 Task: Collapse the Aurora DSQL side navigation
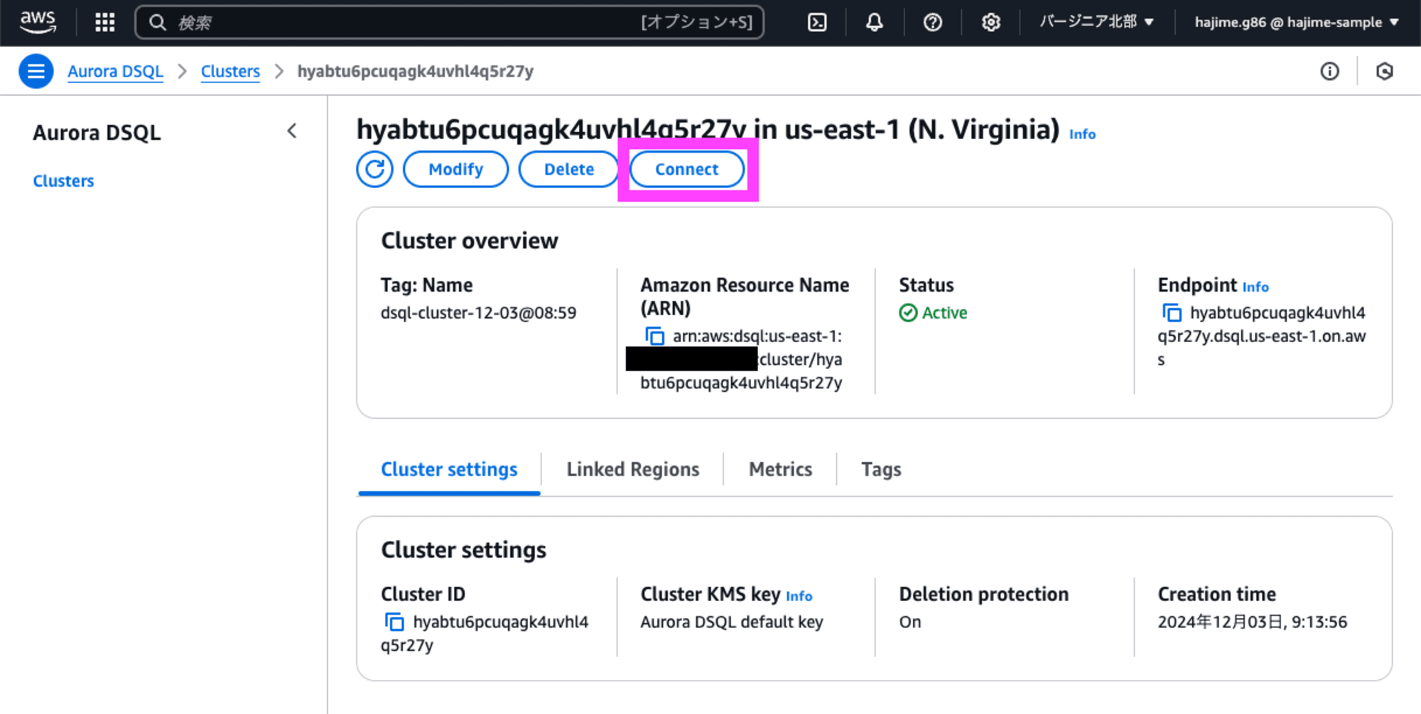292,131
